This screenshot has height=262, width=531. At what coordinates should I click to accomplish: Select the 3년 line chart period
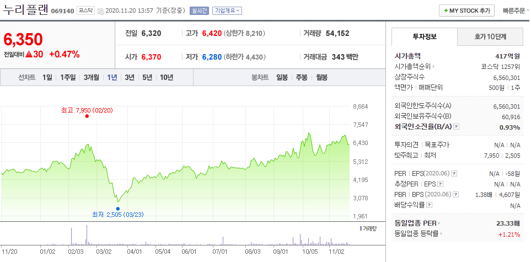tap(130, 78)
